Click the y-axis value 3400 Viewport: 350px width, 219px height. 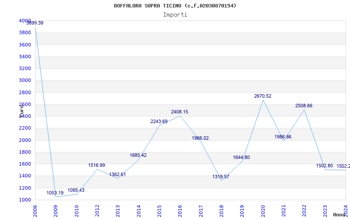point(25,57)
